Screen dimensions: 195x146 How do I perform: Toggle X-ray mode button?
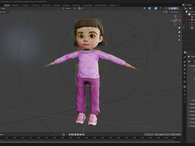point(166,9)
